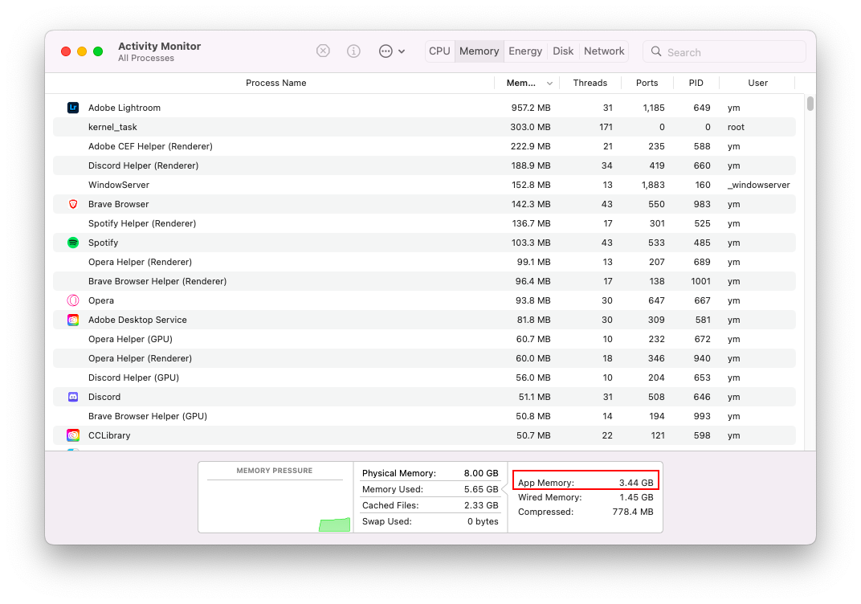
Task: Open the process Info (i) icon
Action: (x=353, y=51)
